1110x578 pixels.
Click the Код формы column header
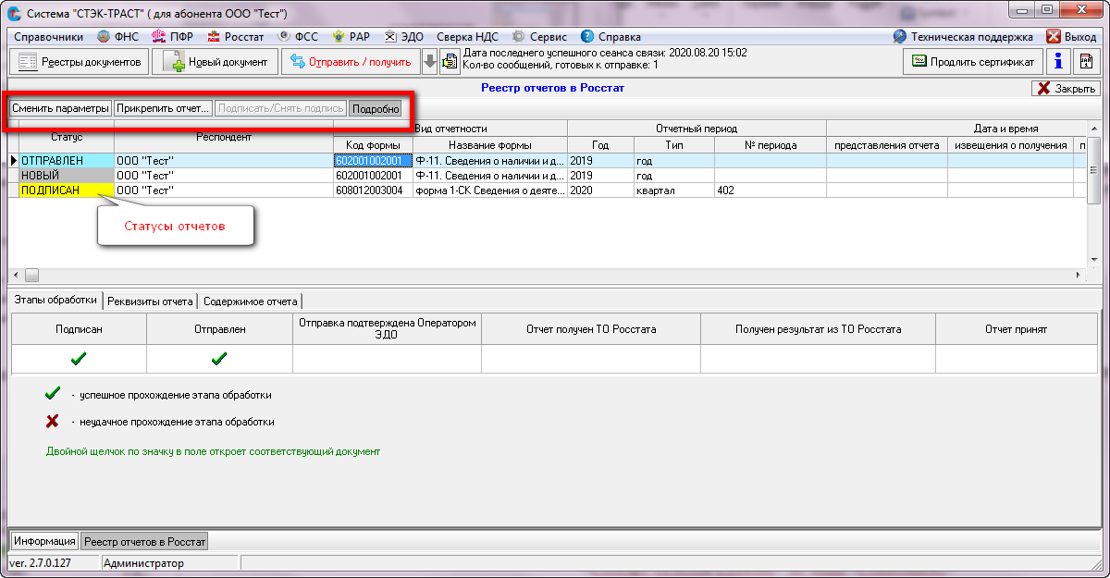click(x=373, y=145)
